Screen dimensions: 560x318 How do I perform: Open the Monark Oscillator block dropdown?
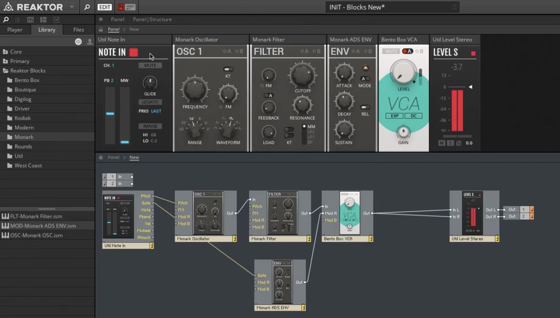235,239
